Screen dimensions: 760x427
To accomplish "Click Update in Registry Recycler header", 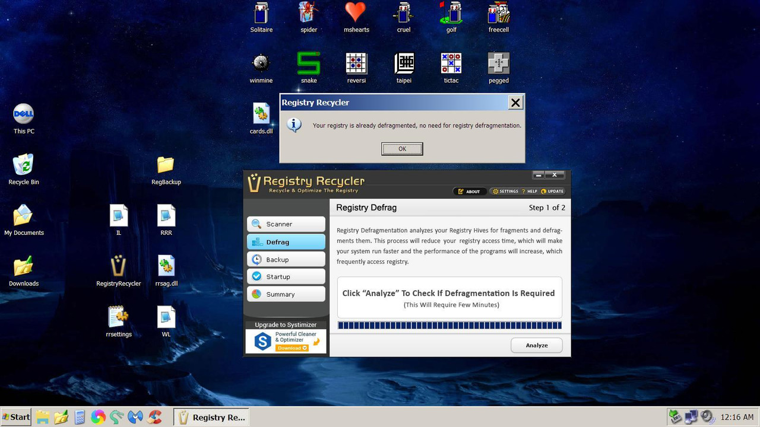I will (x=552, y=192).
